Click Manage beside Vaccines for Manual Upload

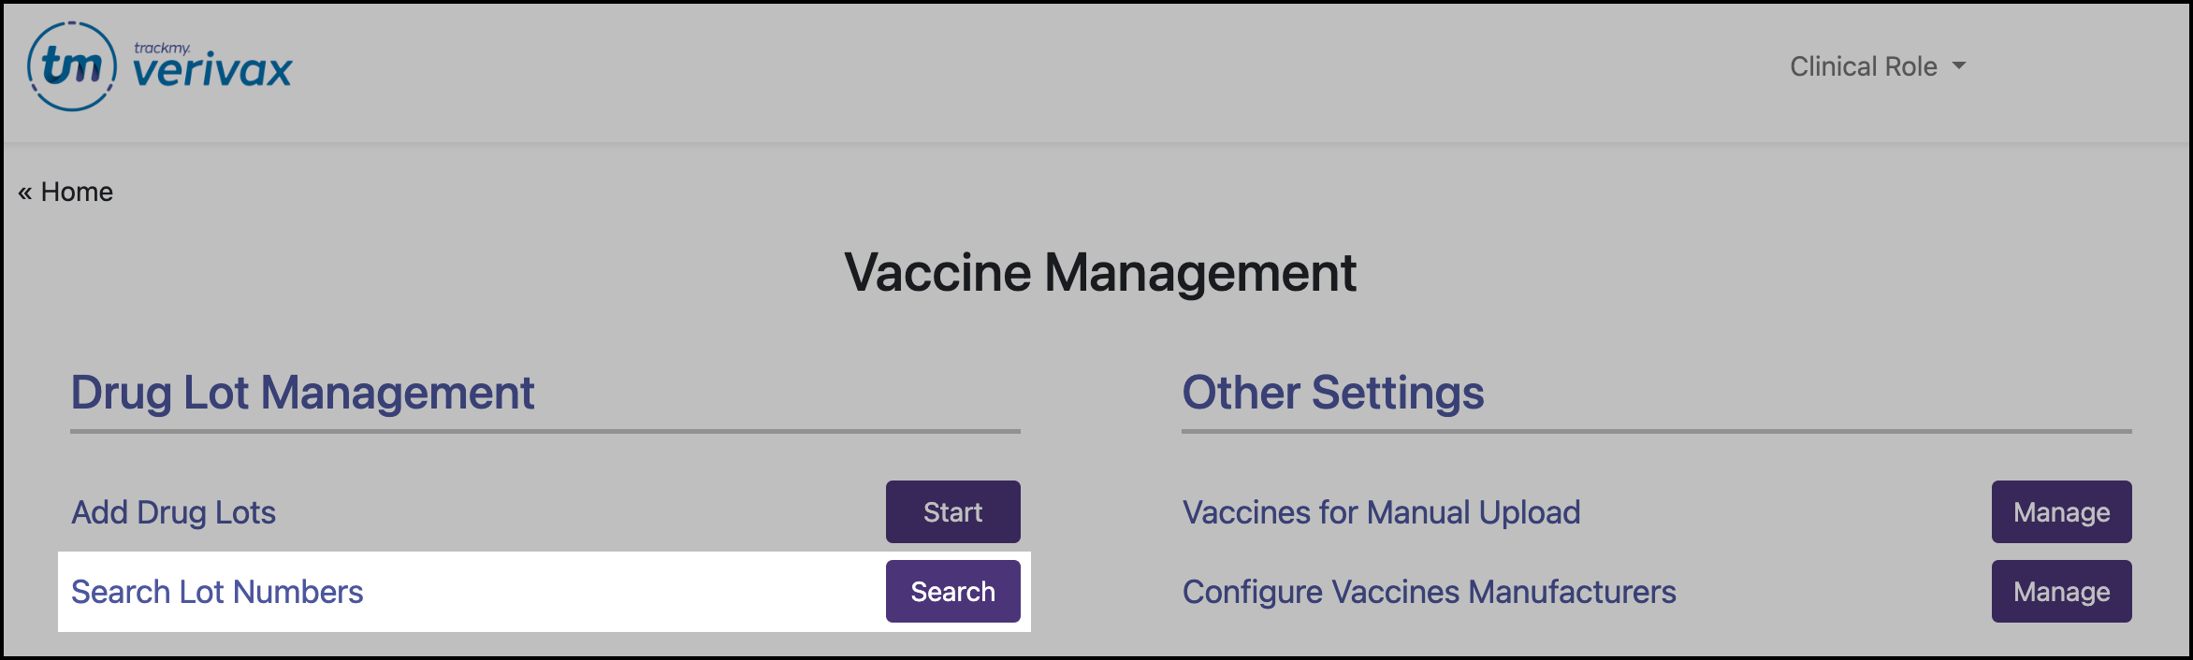[2061, 511]
